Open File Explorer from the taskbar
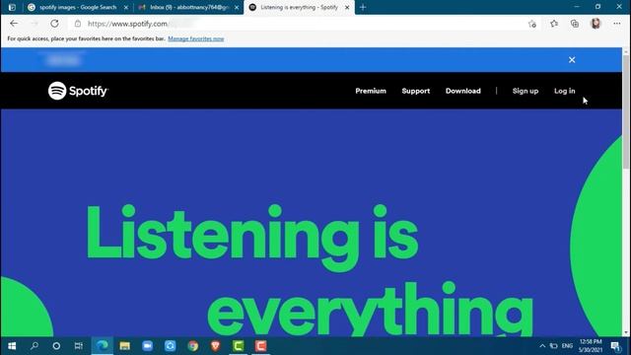Screen dimensions: 631x355 click(125, 346)
